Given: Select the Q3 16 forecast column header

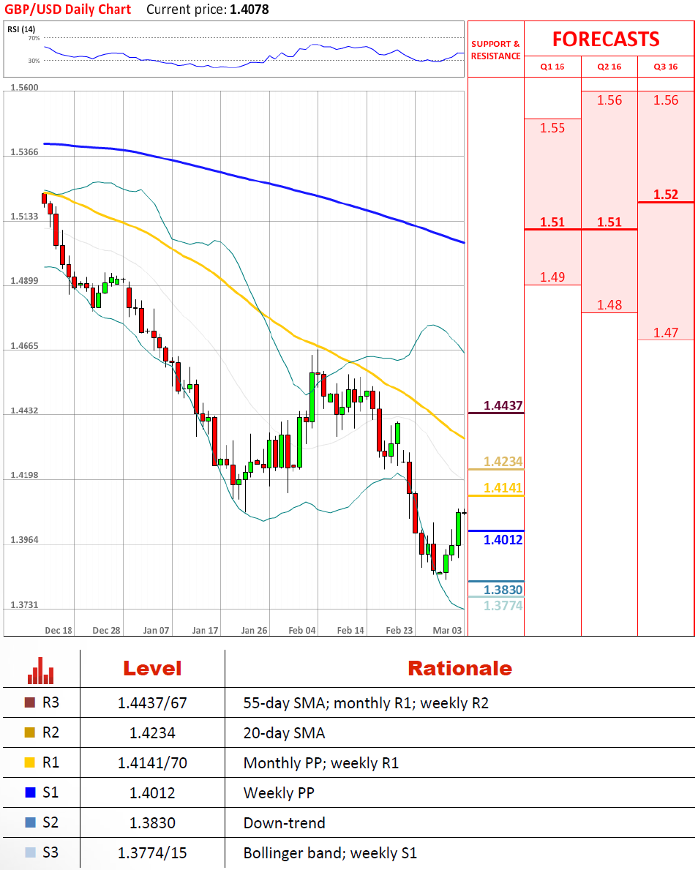Looking at the screenshot, I should click(665, 67).
